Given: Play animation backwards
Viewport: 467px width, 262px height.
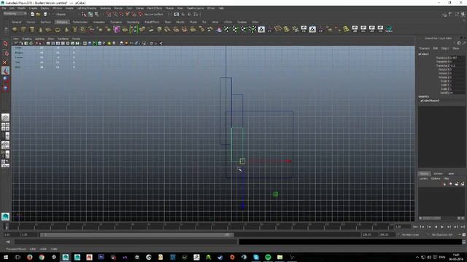Looking at the screenshot, I should coord(436,227).
